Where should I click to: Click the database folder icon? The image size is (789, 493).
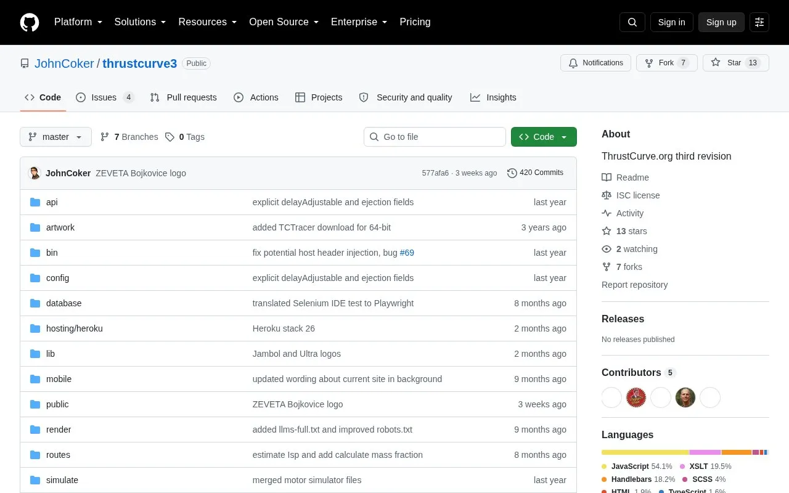(35, 303)
